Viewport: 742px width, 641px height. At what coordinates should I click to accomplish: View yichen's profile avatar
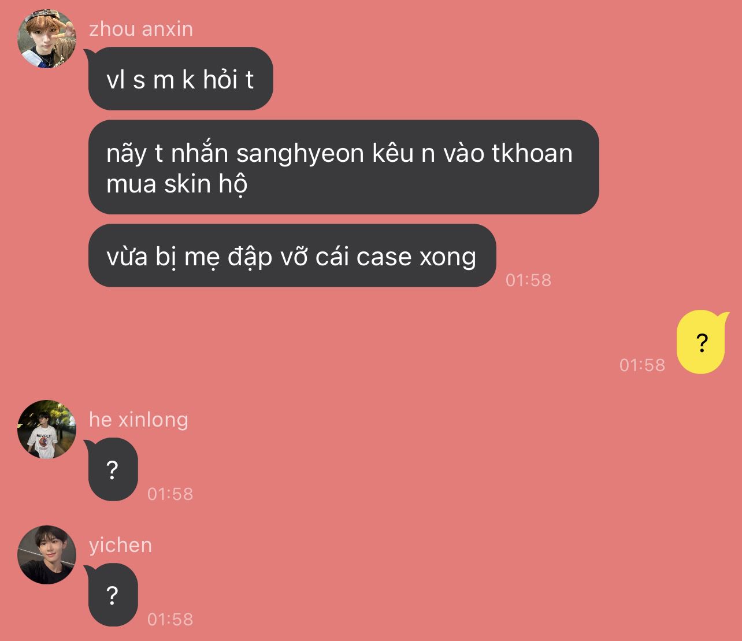coord(47,555)
